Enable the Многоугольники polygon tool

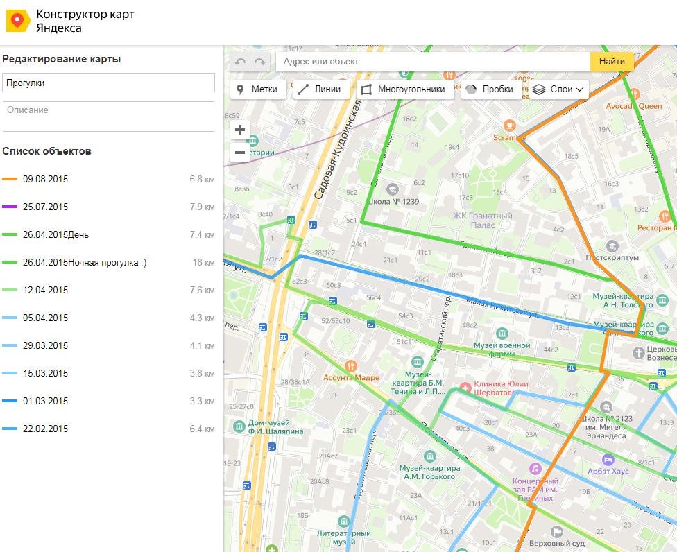pos(403,89)
